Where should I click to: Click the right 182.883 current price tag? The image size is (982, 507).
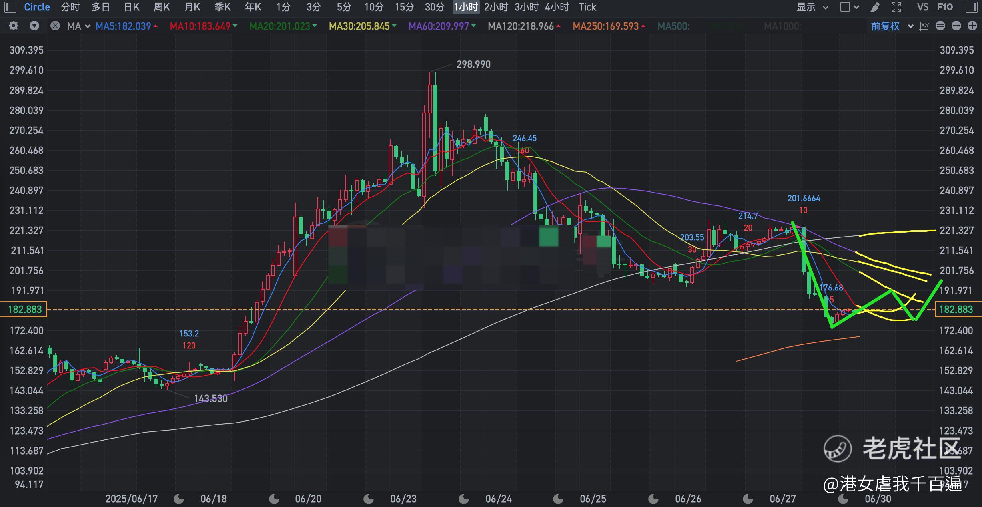click(x=958, y=309)
